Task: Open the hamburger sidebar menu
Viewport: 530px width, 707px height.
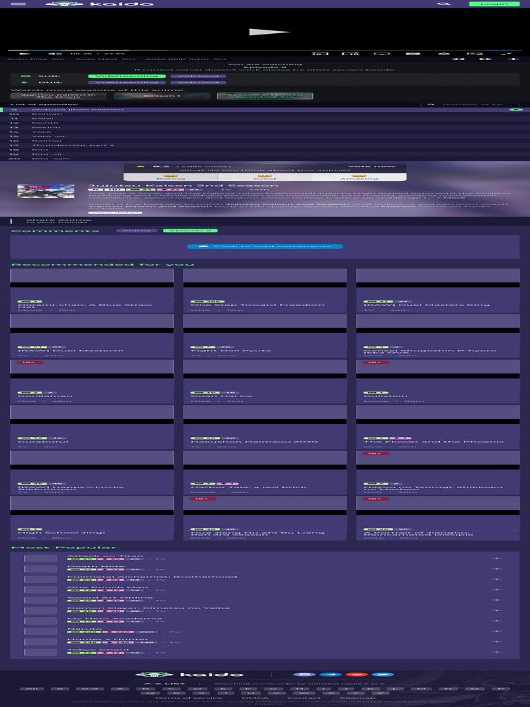Action: (x=18, y=4)
